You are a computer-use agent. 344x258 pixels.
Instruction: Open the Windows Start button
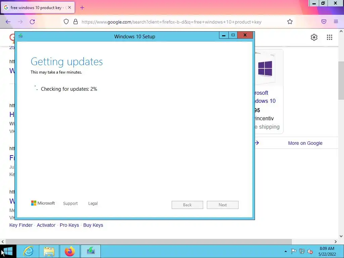coord(8,251)
